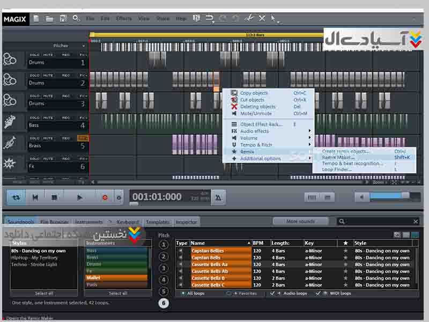Click the More sounds button
The image size is (429, 322).
[300, 221]
